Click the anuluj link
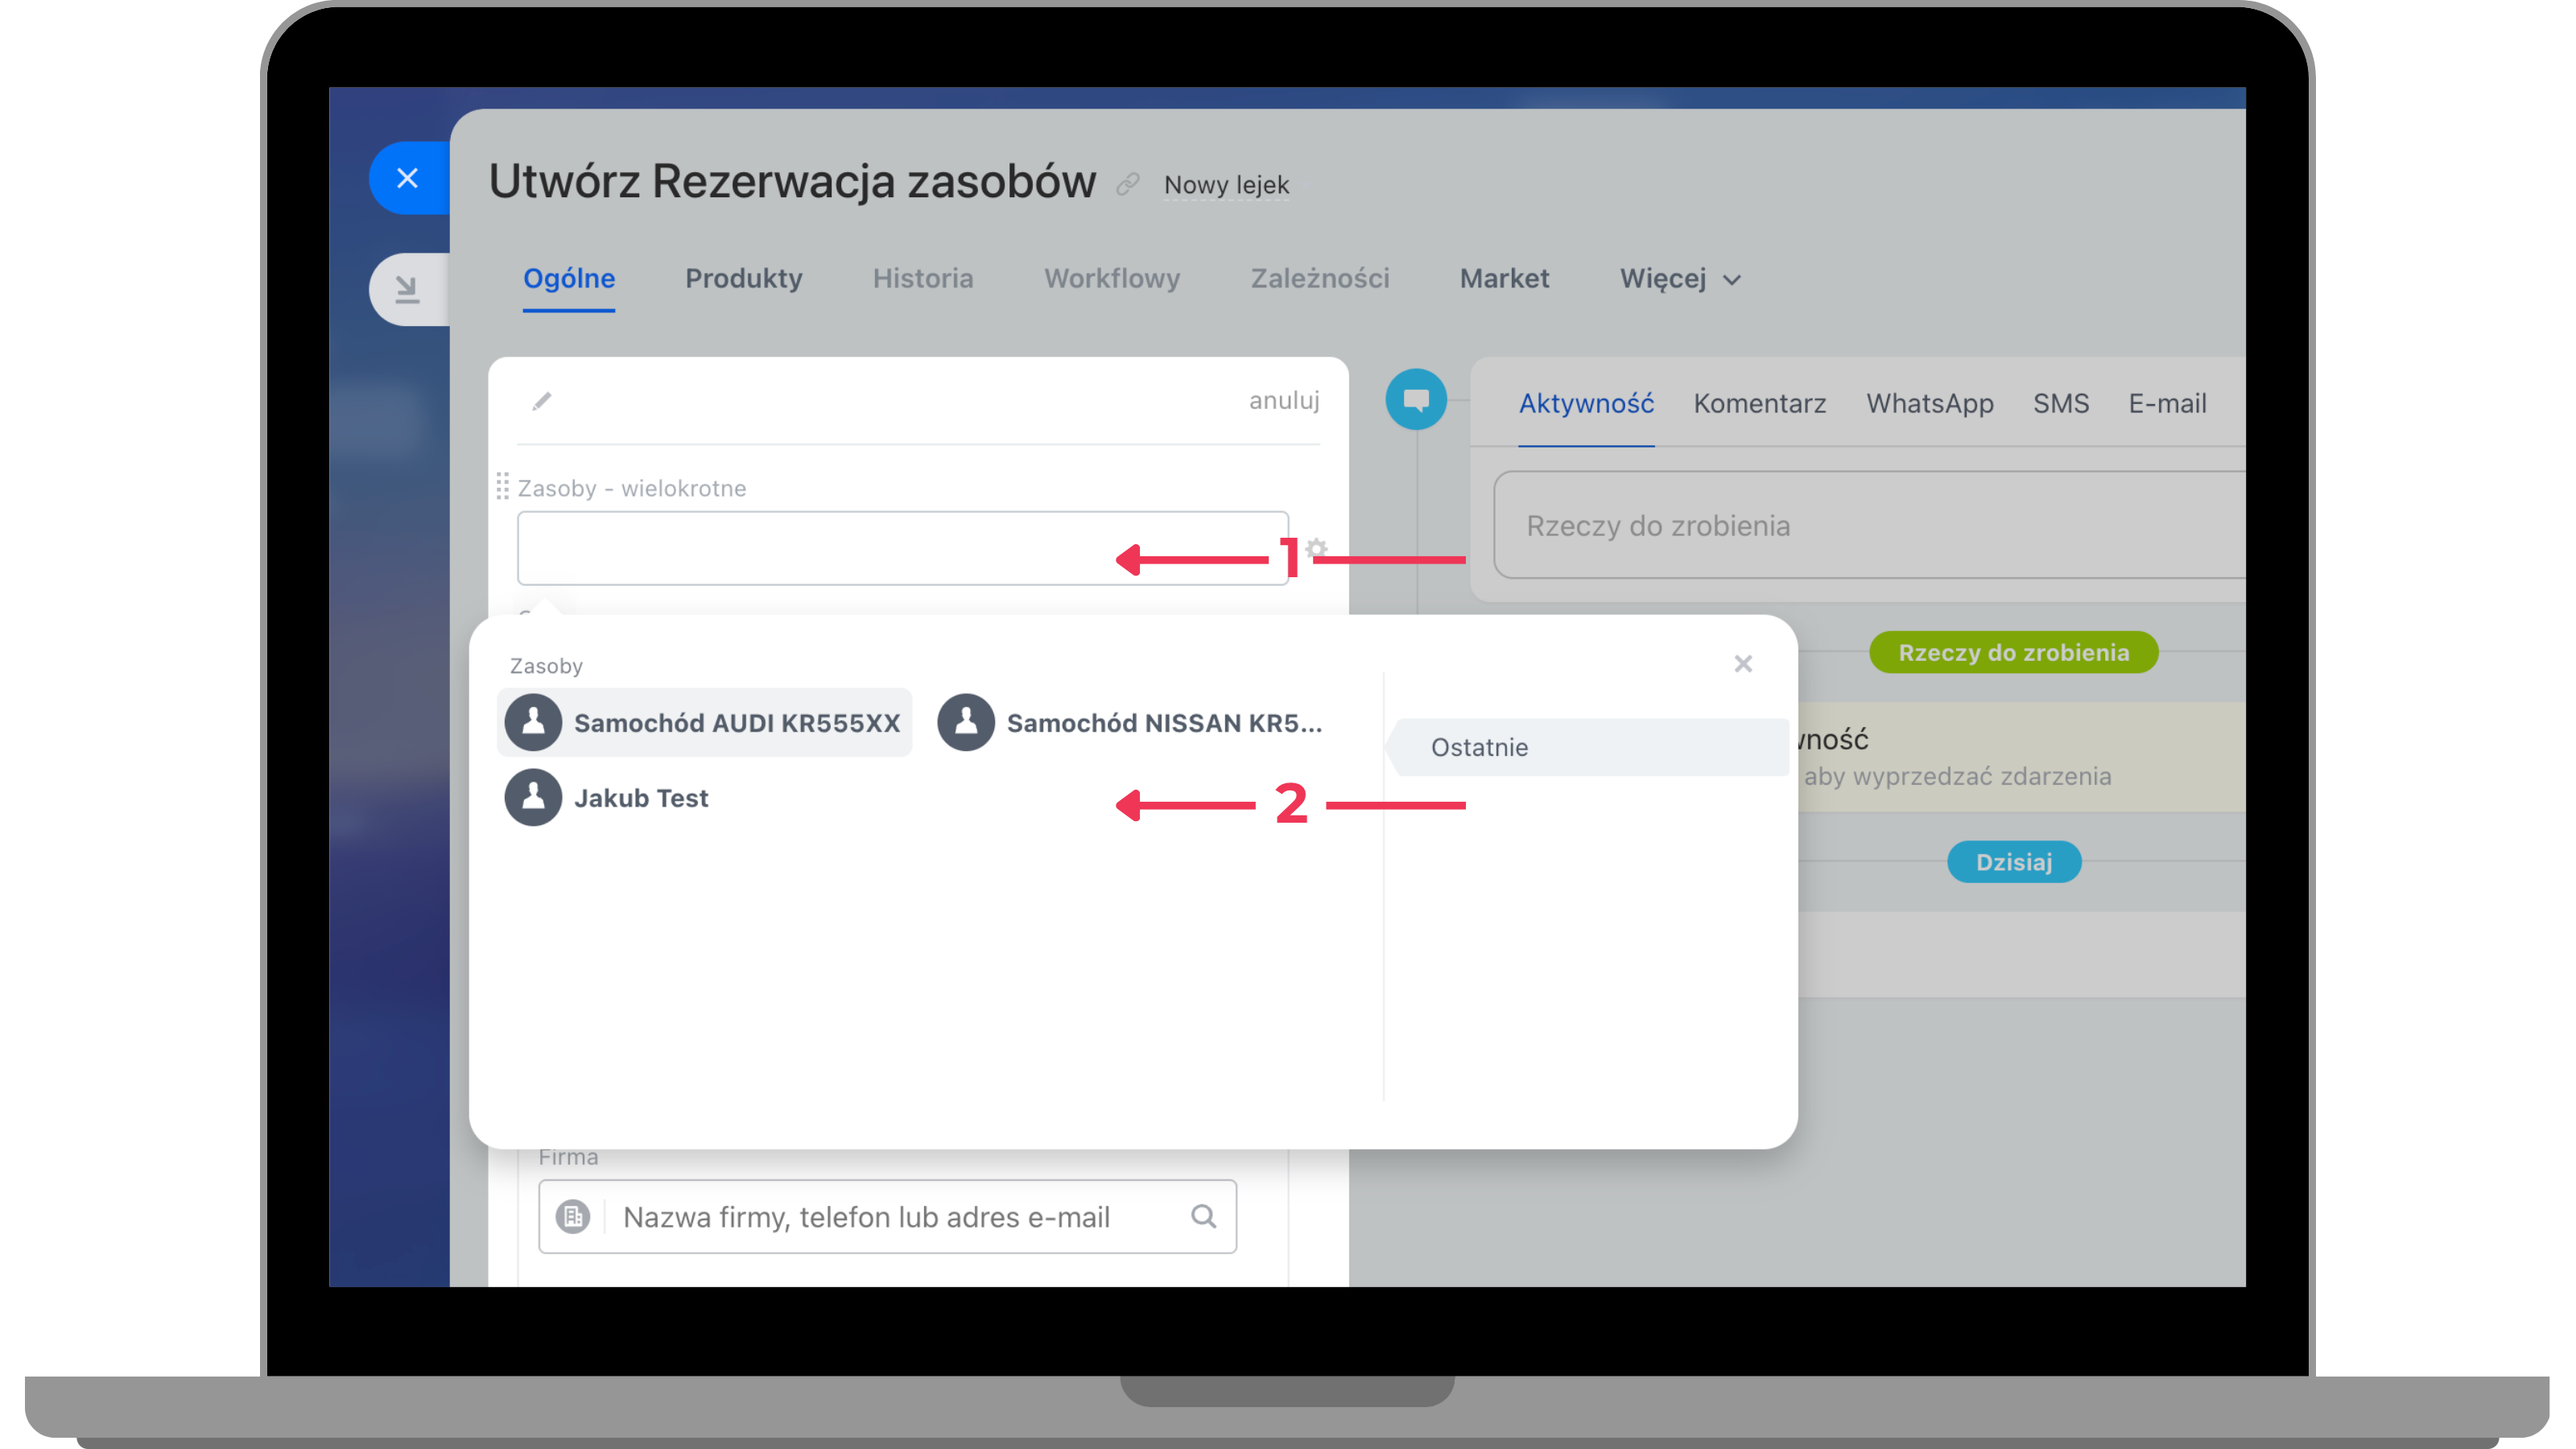 click(1284, 400)
